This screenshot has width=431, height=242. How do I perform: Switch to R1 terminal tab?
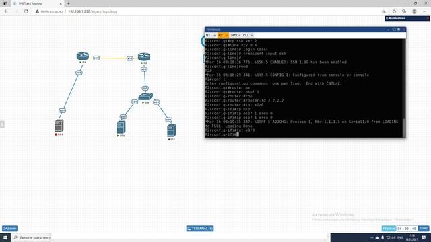[x=208, y=36]
